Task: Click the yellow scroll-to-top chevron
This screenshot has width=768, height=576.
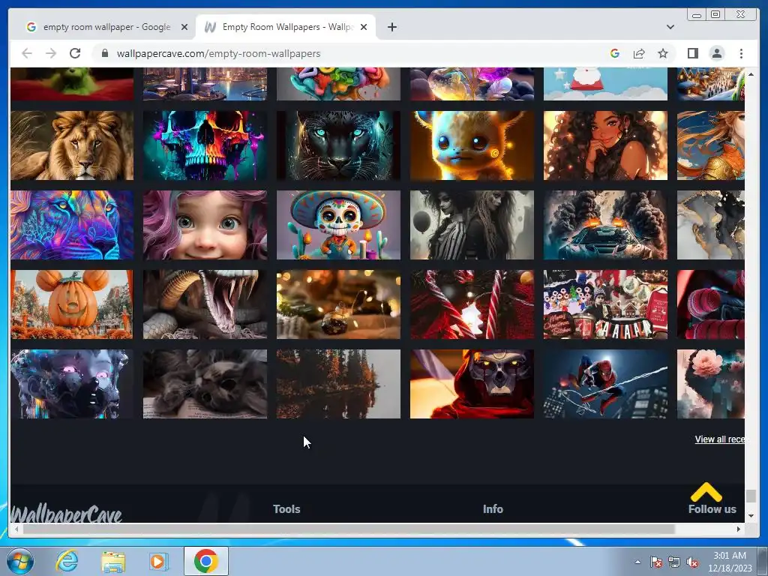Action: 706,492
